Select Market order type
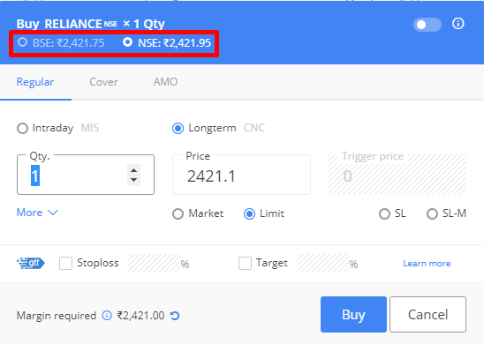Viewport: 484px width, 344px height. [x=178, y=214]
